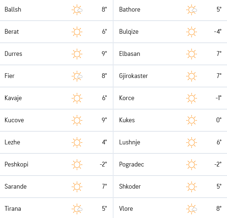The width and height of the screenshot is (227, 218).
Task: Click the partly cloudy icon for Ballsh
Action: click(x=77, y=10)
